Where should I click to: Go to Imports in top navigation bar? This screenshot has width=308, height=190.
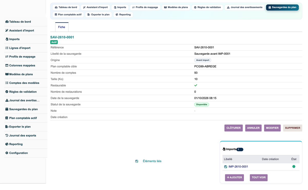coord(120,7)
